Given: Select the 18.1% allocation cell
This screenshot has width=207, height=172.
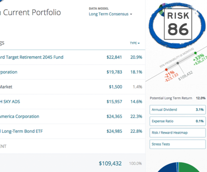Looking at the screenshot, I should [136, 72].
